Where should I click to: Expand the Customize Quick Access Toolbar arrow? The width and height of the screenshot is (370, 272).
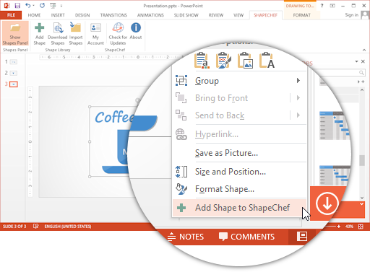point(61,6)
